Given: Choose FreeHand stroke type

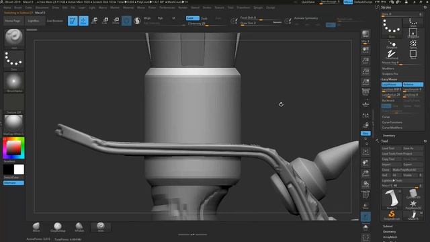Looking at the screenshot, I should [x=392, y=55].
